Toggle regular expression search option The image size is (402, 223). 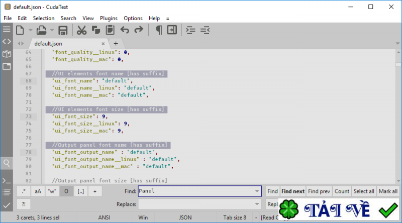coord(23,191)
